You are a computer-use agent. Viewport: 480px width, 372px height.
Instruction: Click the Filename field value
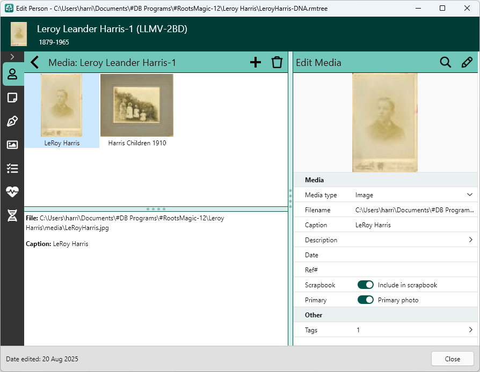click(x=414, y=210)
